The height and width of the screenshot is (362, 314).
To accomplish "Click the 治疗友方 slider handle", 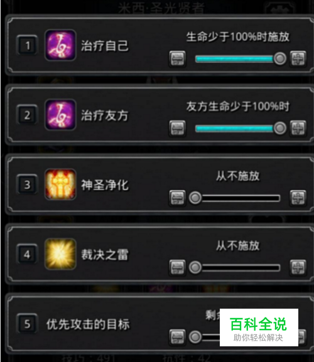I will point(280,128).
